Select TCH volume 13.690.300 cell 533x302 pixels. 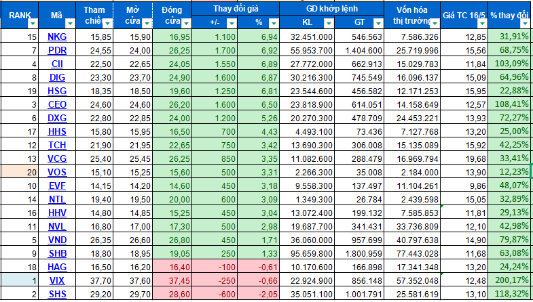(307, 145)
